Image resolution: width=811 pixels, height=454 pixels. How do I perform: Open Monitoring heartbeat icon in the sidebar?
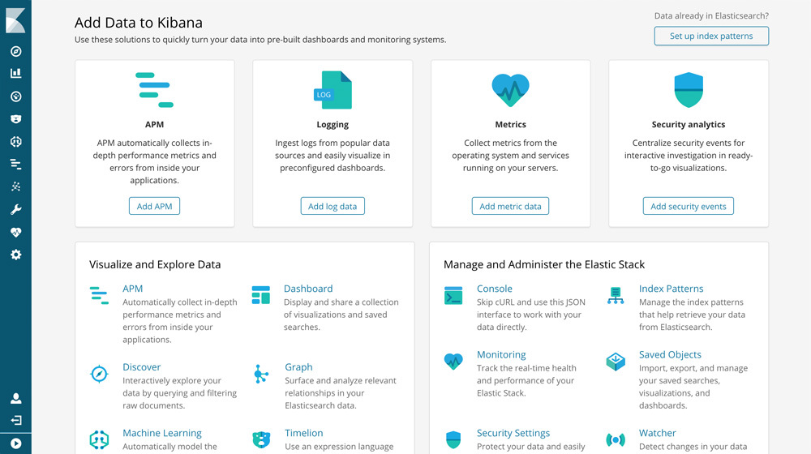click(15, 232)
